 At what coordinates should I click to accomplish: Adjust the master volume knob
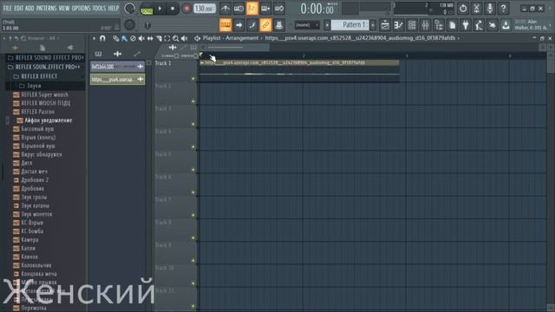tap(129, 8)
